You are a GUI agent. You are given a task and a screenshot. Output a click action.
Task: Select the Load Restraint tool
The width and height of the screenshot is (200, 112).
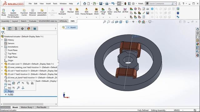(x=62, y=11)
